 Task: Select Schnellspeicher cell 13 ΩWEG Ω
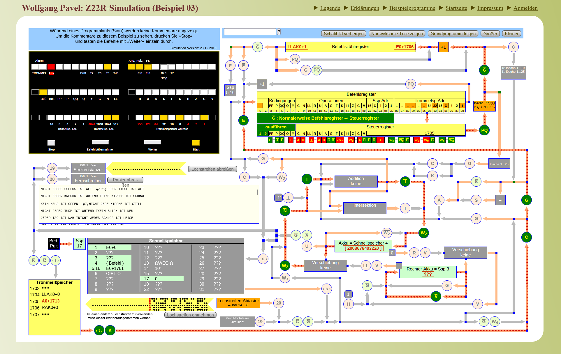[162, 263]
